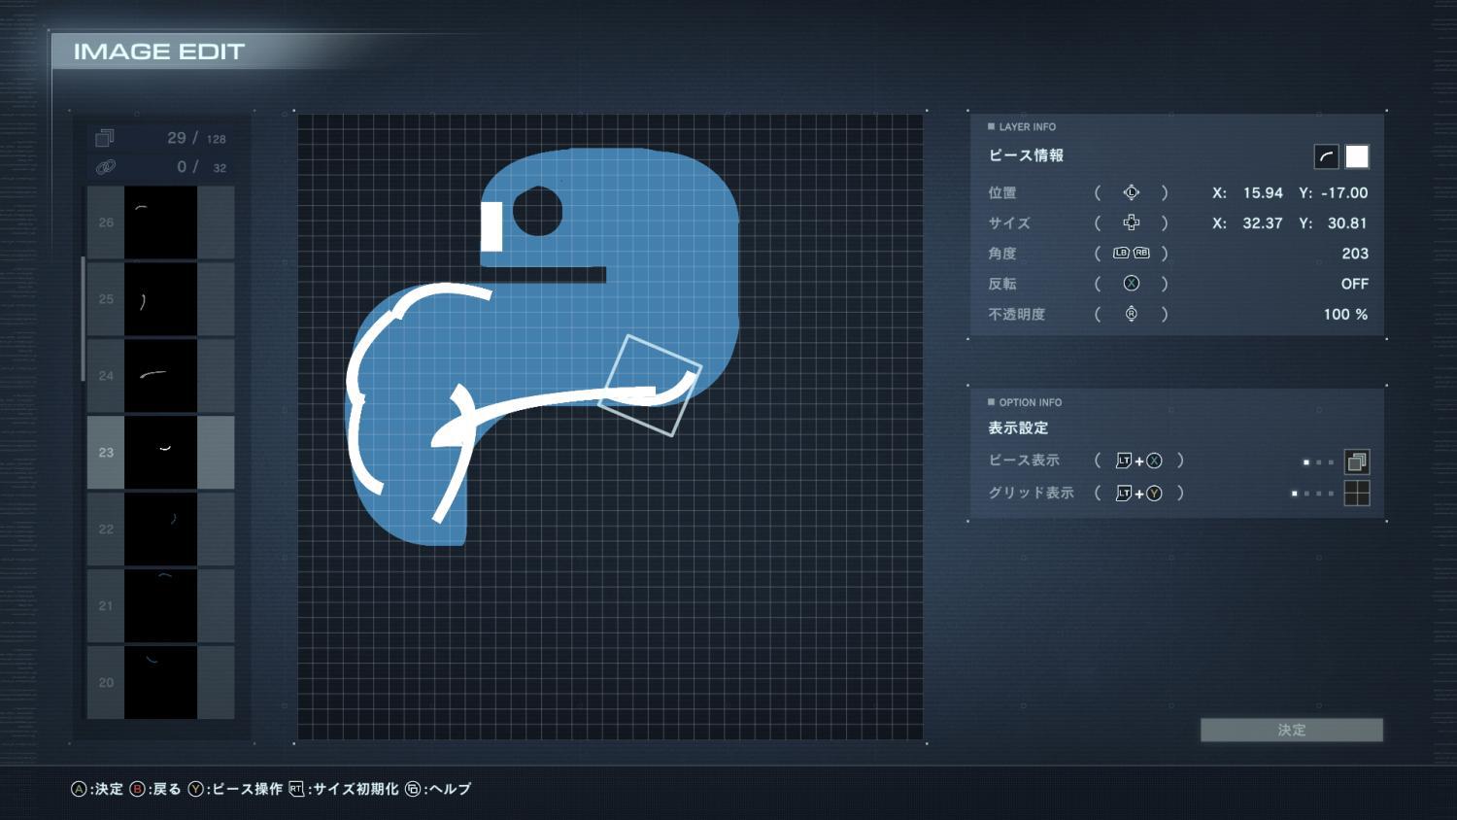Click the ピース表示 label

1024,460
